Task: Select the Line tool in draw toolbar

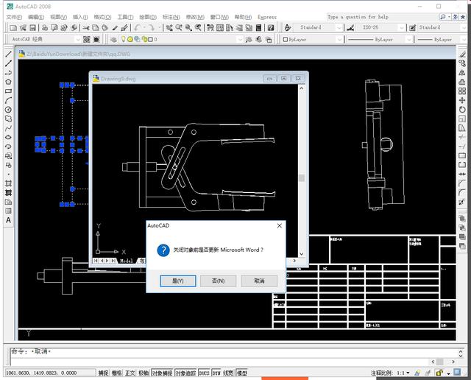Action: (8, 54)
